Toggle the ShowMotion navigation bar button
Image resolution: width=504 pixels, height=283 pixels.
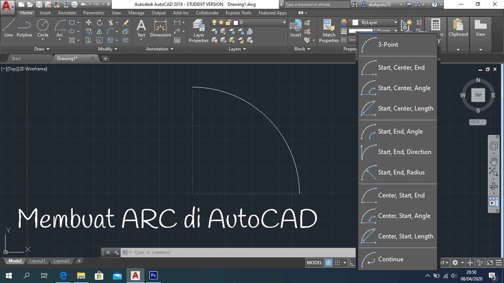pos(494,201)
